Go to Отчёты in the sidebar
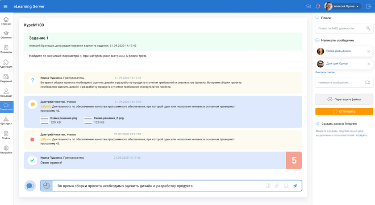Viewport: 375px width, 205px height. pos(6,135)
